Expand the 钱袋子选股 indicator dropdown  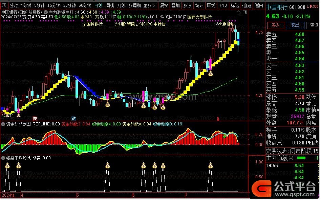coord(3,158)
